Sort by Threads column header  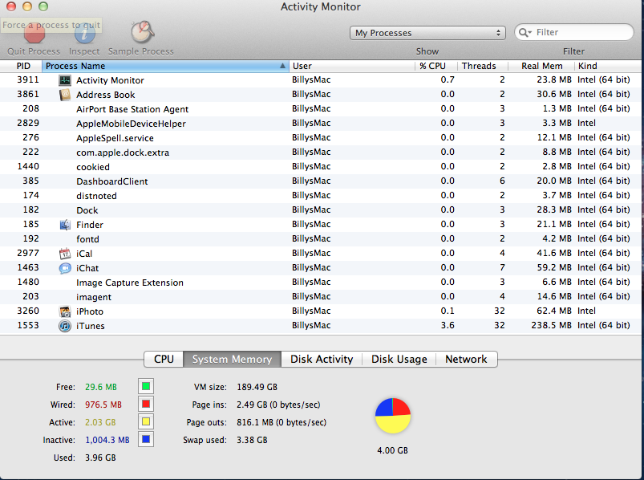pyautogui.click(x=483, y=66)
